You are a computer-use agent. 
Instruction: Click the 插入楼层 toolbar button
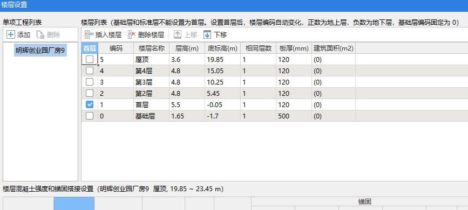[x=103, y=35]
